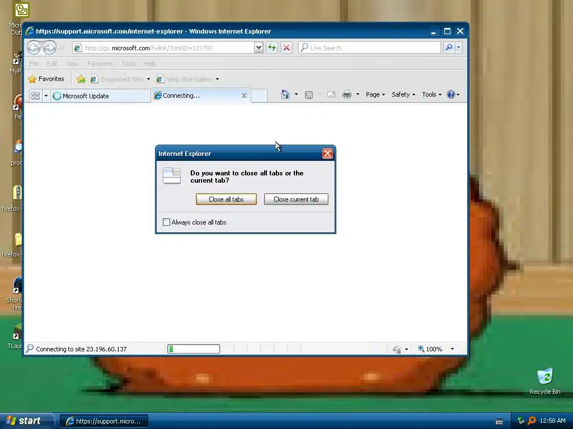Open the Help menu

[150, 64]
